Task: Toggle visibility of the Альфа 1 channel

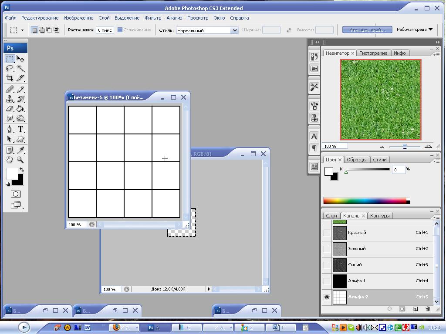Action: 327,281
